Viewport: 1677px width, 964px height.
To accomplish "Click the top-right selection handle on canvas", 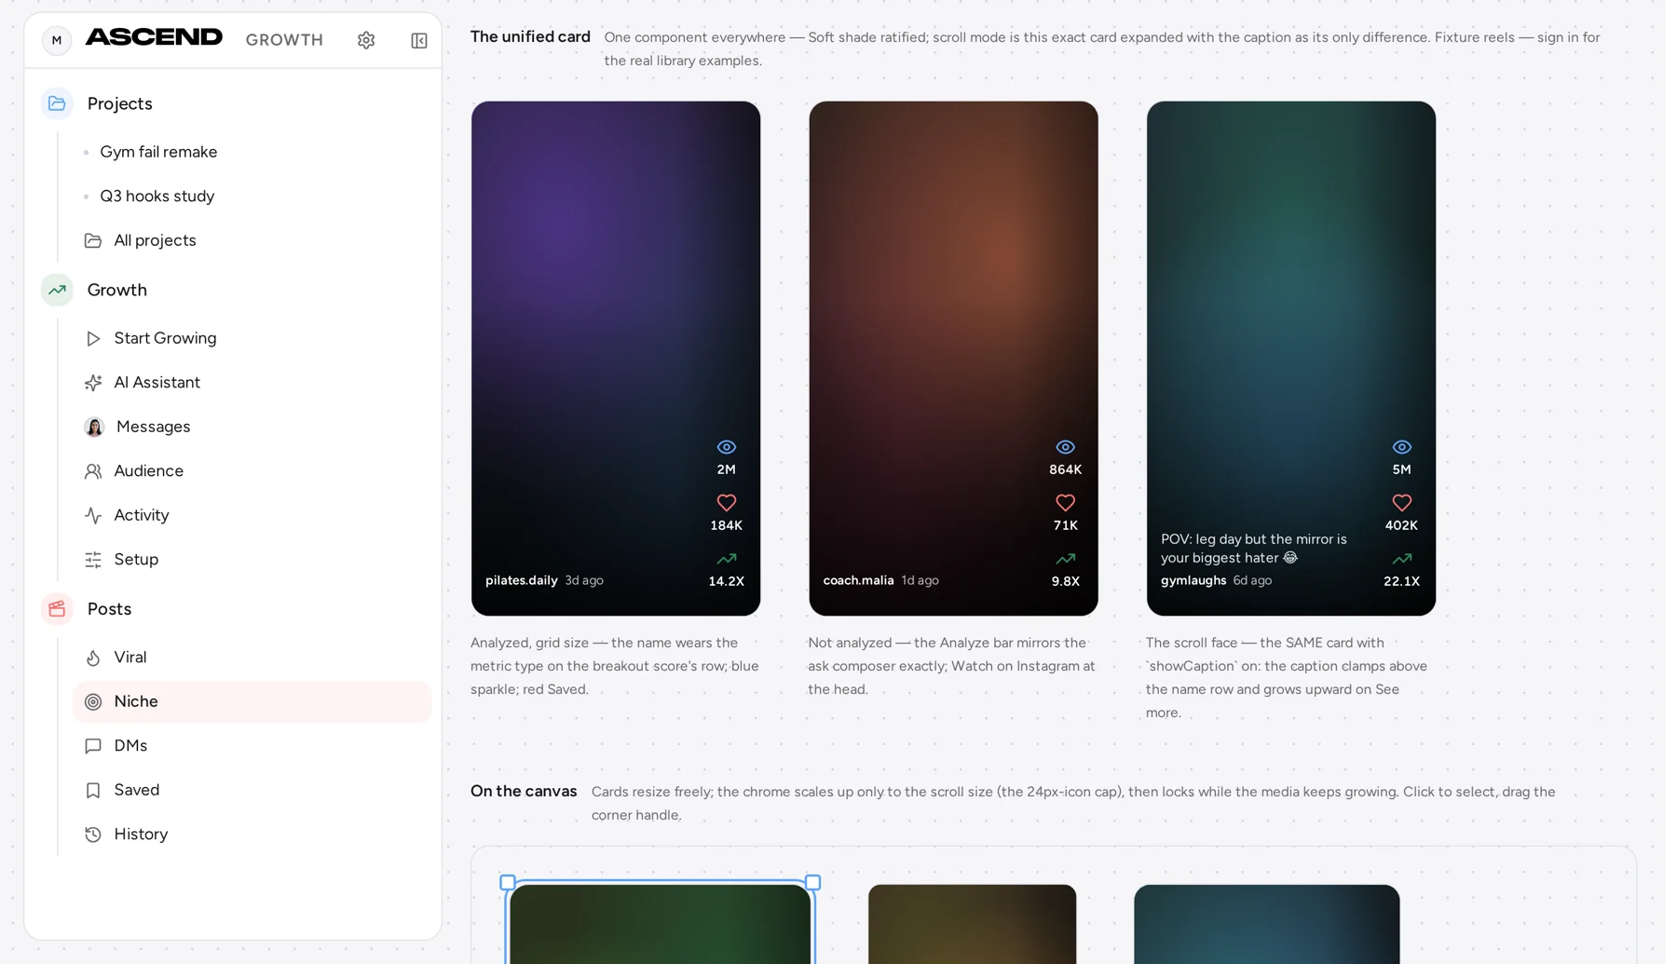I will [813, 882].
